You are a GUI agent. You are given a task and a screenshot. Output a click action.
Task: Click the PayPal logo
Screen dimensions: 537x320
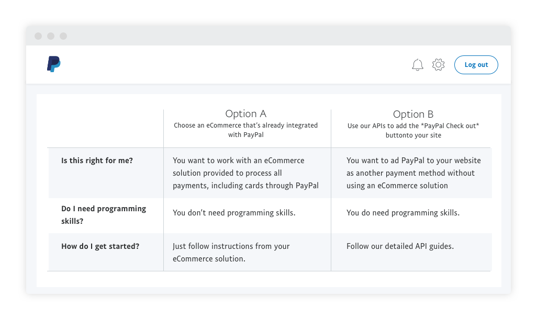coord(53,64)
